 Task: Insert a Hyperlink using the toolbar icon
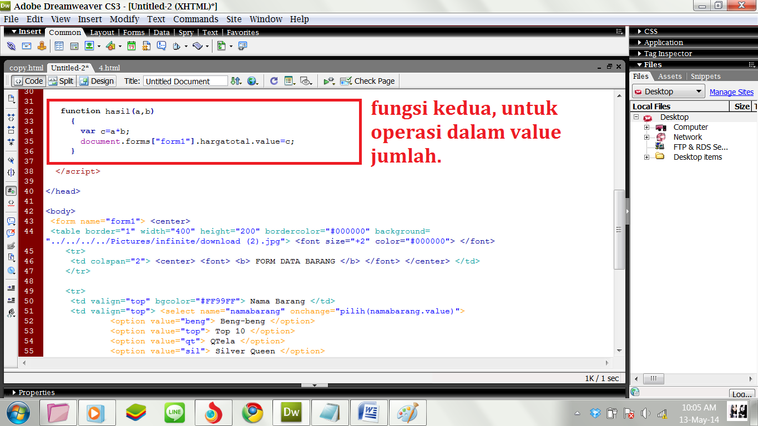click(11, 45)
